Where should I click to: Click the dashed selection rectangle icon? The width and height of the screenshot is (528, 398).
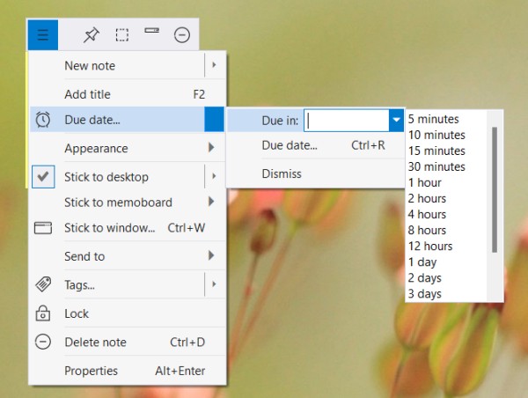click(x=122, y=34)
